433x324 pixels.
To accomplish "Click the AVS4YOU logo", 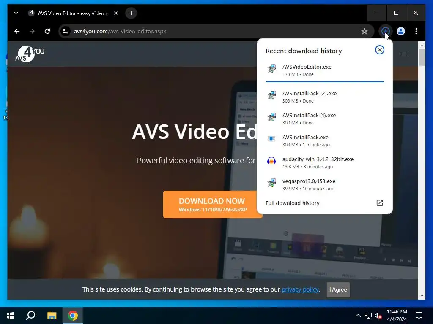I will 30,54.
